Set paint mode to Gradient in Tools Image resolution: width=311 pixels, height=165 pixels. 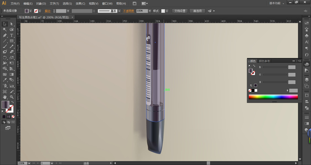[9, 117]
